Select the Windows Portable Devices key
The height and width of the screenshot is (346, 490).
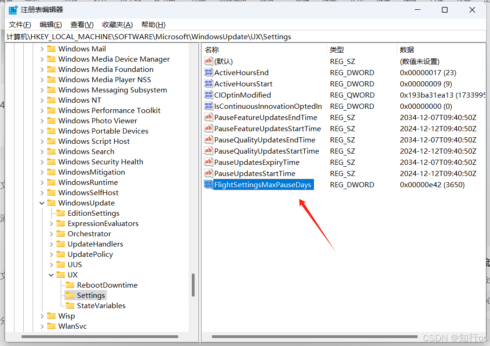(x=103, y=131)
